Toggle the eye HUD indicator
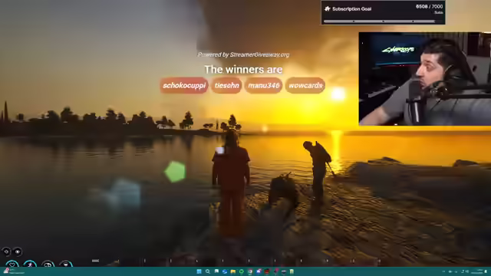 pos(18,252)
